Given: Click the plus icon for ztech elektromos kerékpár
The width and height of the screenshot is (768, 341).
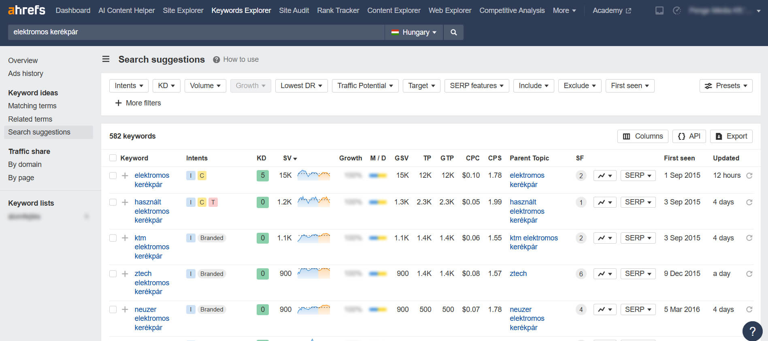Looking at the screenshot, I should coord(125,274).
